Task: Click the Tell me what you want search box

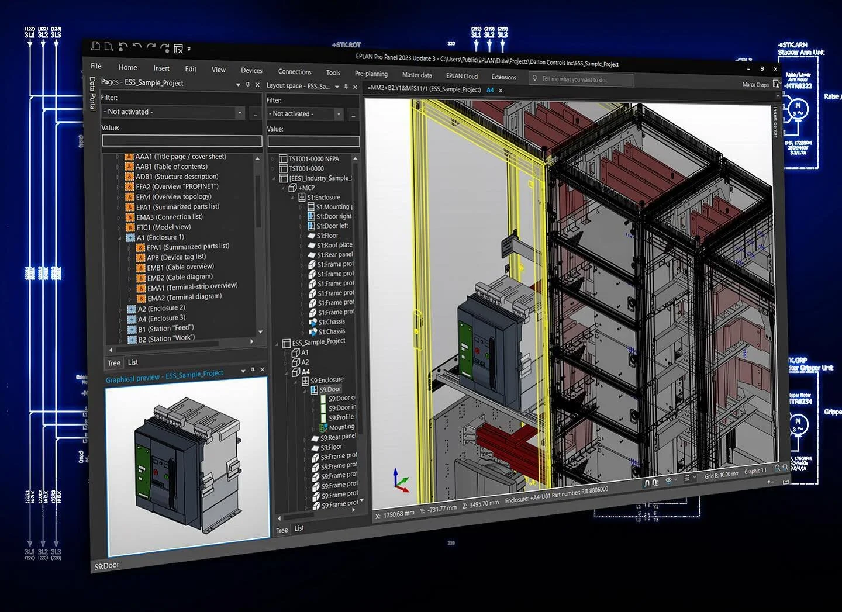Action: (581, 79)
